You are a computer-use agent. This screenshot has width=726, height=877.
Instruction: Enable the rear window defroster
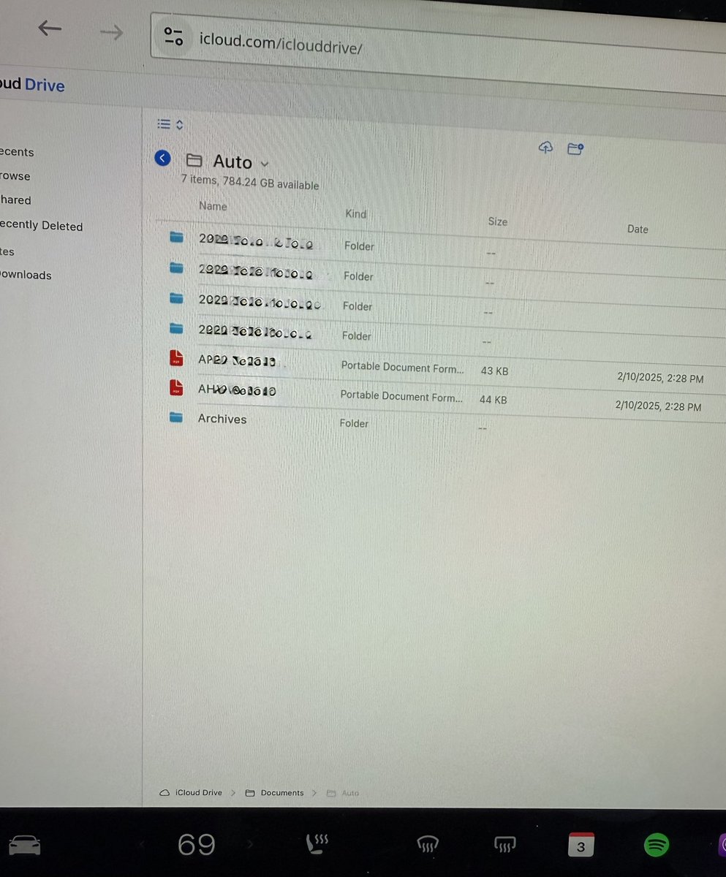[x=504, y=845]
